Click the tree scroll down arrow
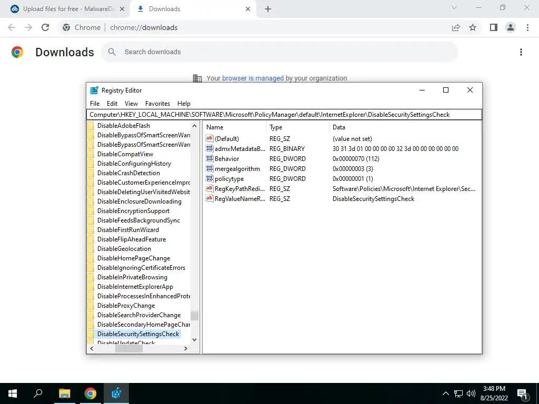The width and height of the screenshot is (539, 404). (195, 340)
